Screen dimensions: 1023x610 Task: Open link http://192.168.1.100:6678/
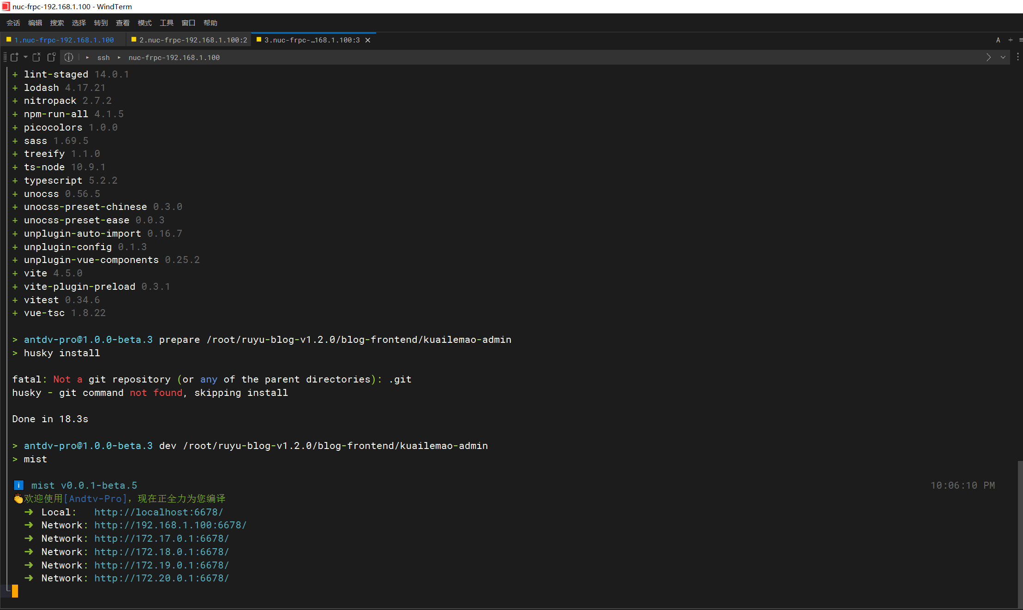pos(170,525)
